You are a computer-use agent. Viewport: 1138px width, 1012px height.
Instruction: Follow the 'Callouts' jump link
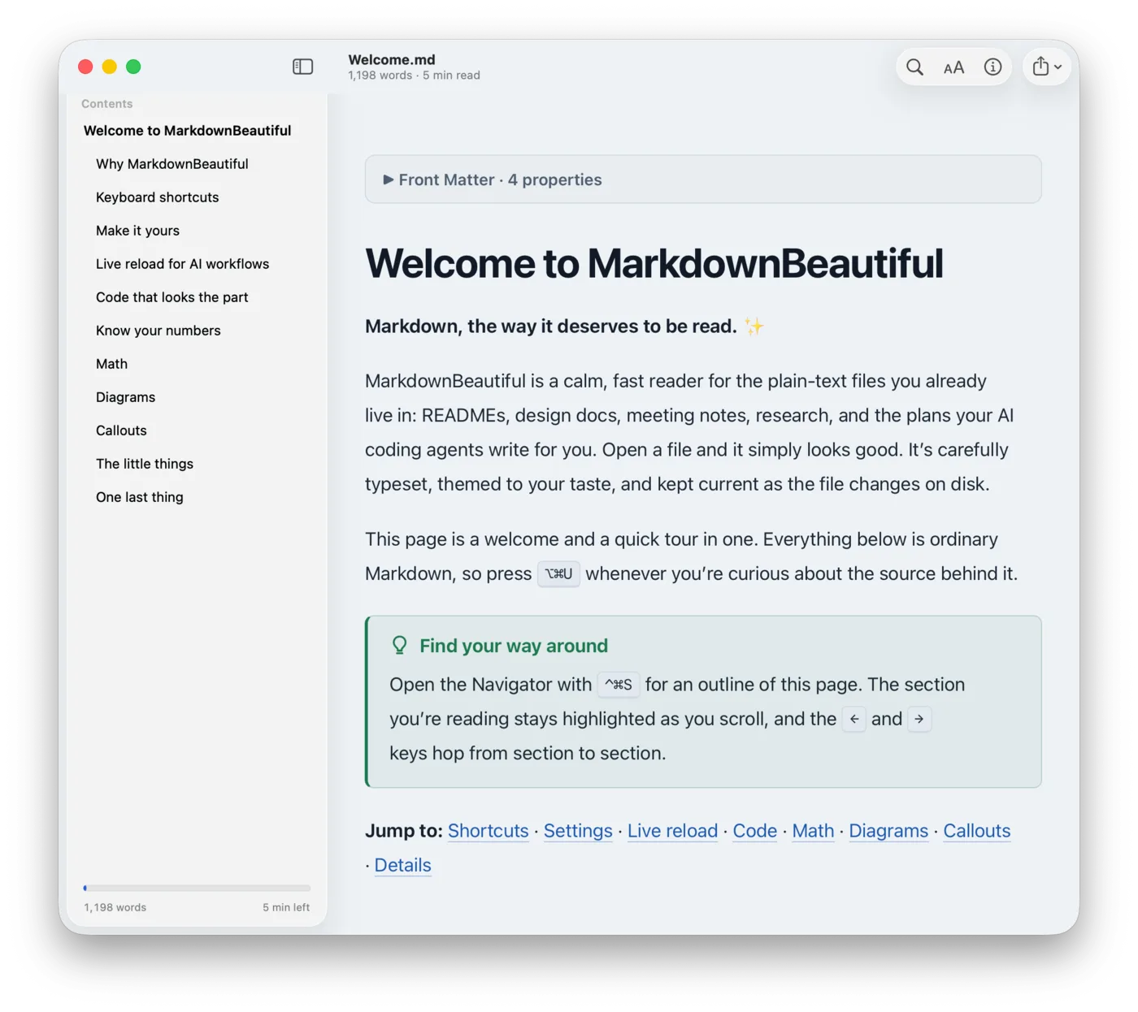977,831
